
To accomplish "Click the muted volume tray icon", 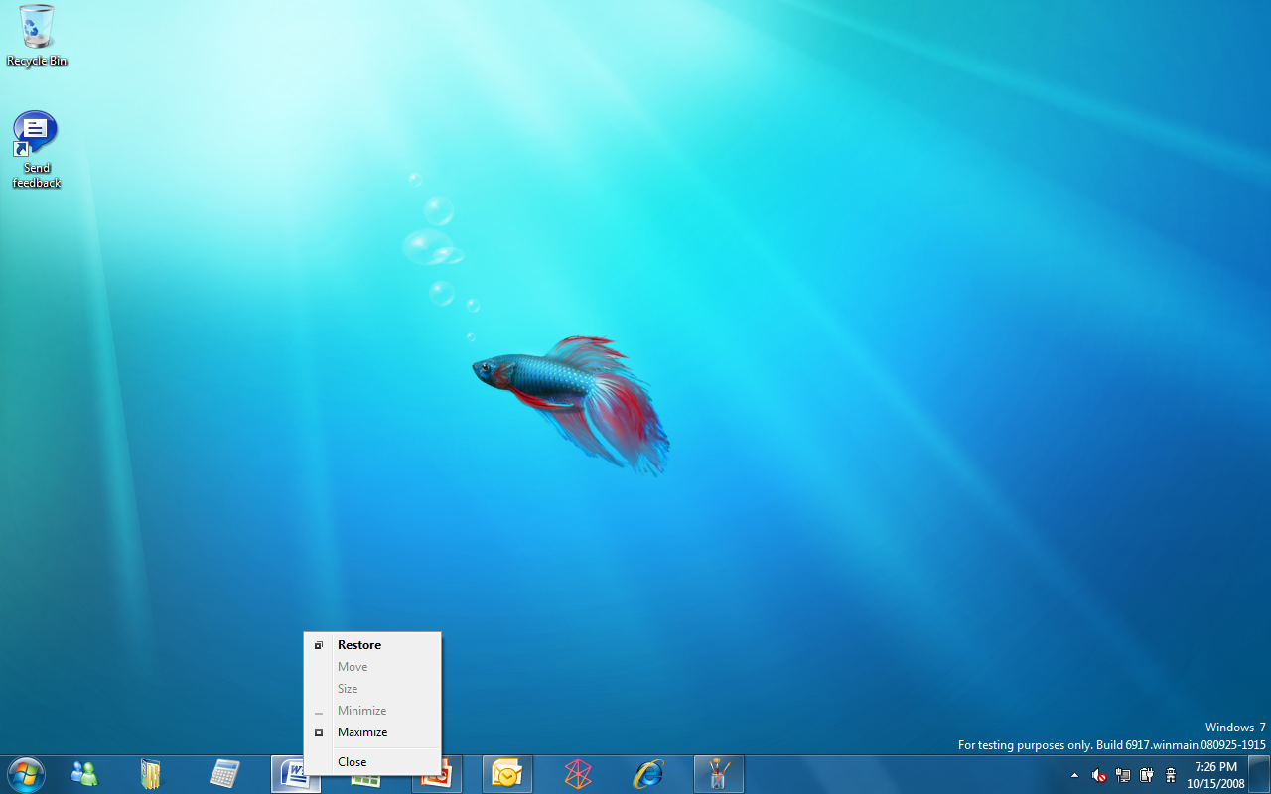I will (1099, 775).
